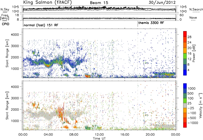Click the '04:00' time tick label
This screenshot has width=203, height=140.
click(48, 135)
